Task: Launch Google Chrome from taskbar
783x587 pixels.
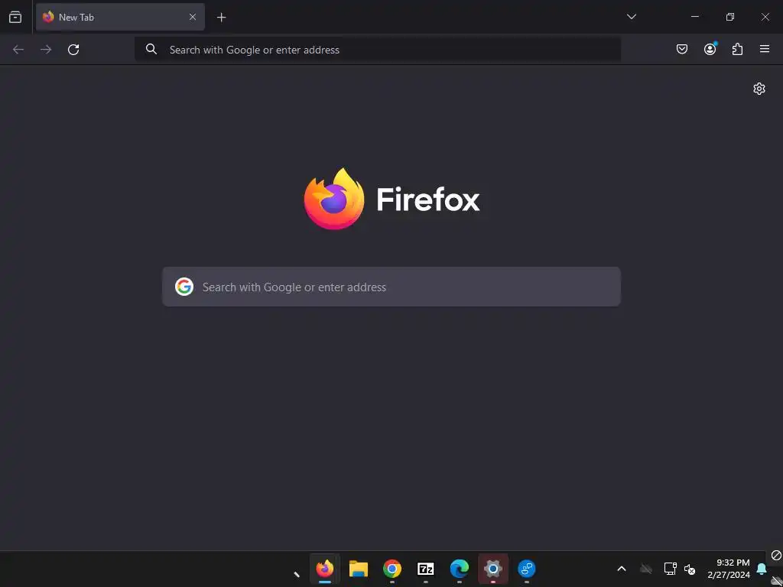Action: 392,569
